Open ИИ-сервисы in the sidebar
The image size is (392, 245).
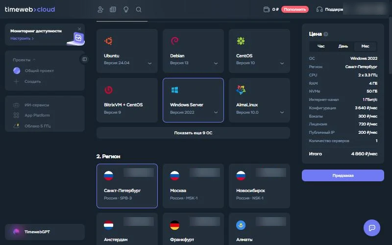click(x=36, y=105)
